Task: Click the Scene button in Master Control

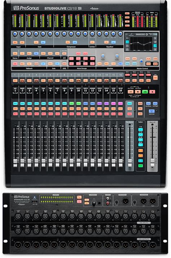Action: click(148, 64)
